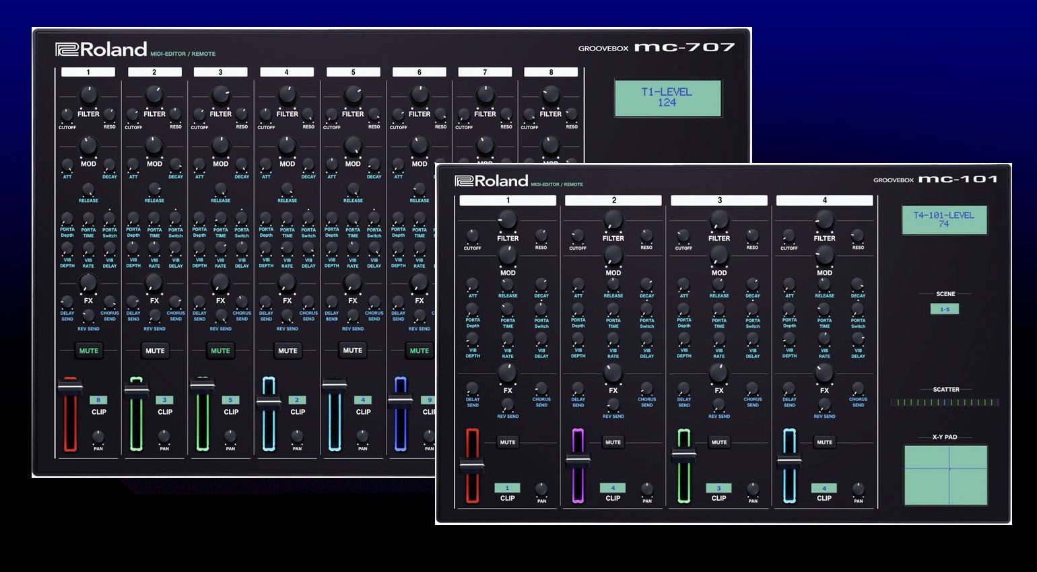Click the clip number box on MC-101 track 1
1037x572 pixels.
[x=507, y=488]
